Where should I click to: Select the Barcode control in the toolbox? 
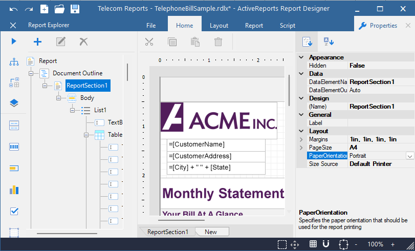pyautogui.click(x=14, y=147)
